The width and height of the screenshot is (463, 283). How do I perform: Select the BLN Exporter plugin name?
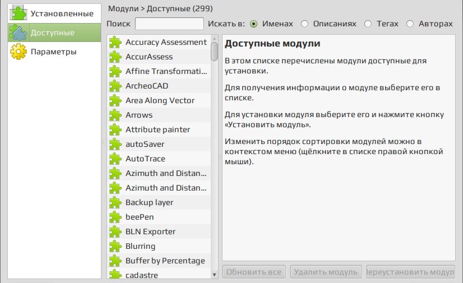[150, 231]
